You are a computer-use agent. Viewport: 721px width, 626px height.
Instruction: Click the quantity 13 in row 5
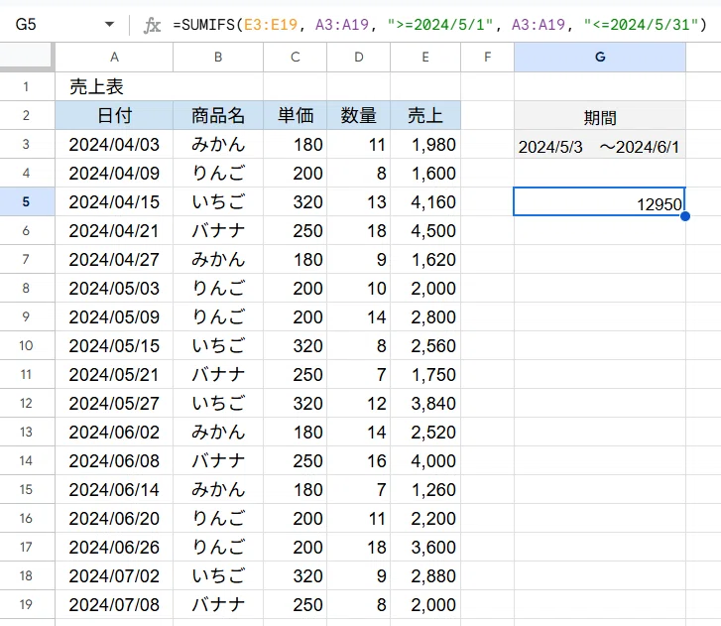(358, 201)
